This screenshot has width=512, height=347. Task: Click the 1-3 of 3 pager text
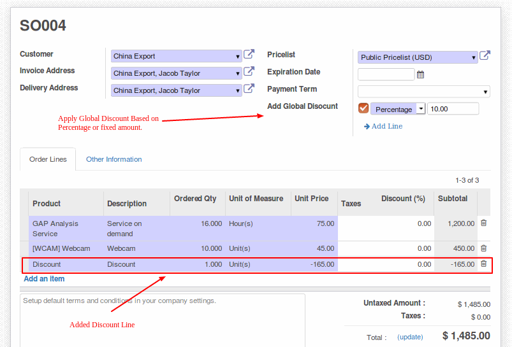click(467, 180)
